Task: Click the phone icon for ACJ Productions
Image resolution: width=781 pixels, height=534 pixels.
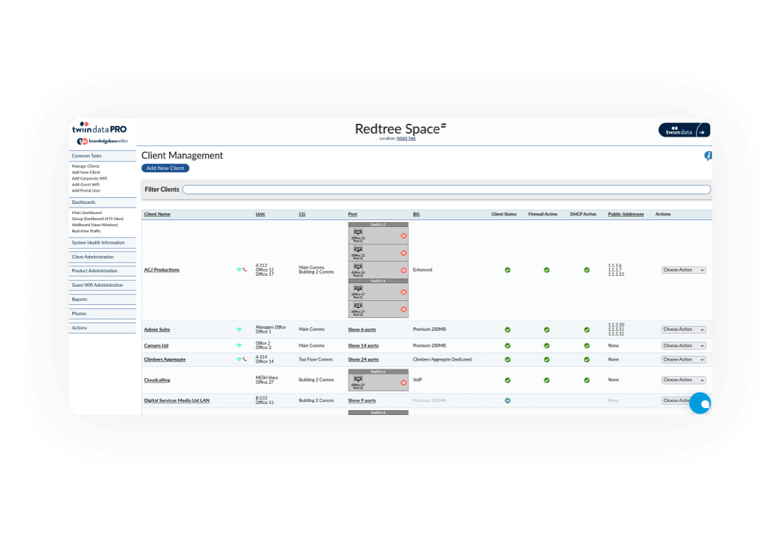Action: point(244,269)
